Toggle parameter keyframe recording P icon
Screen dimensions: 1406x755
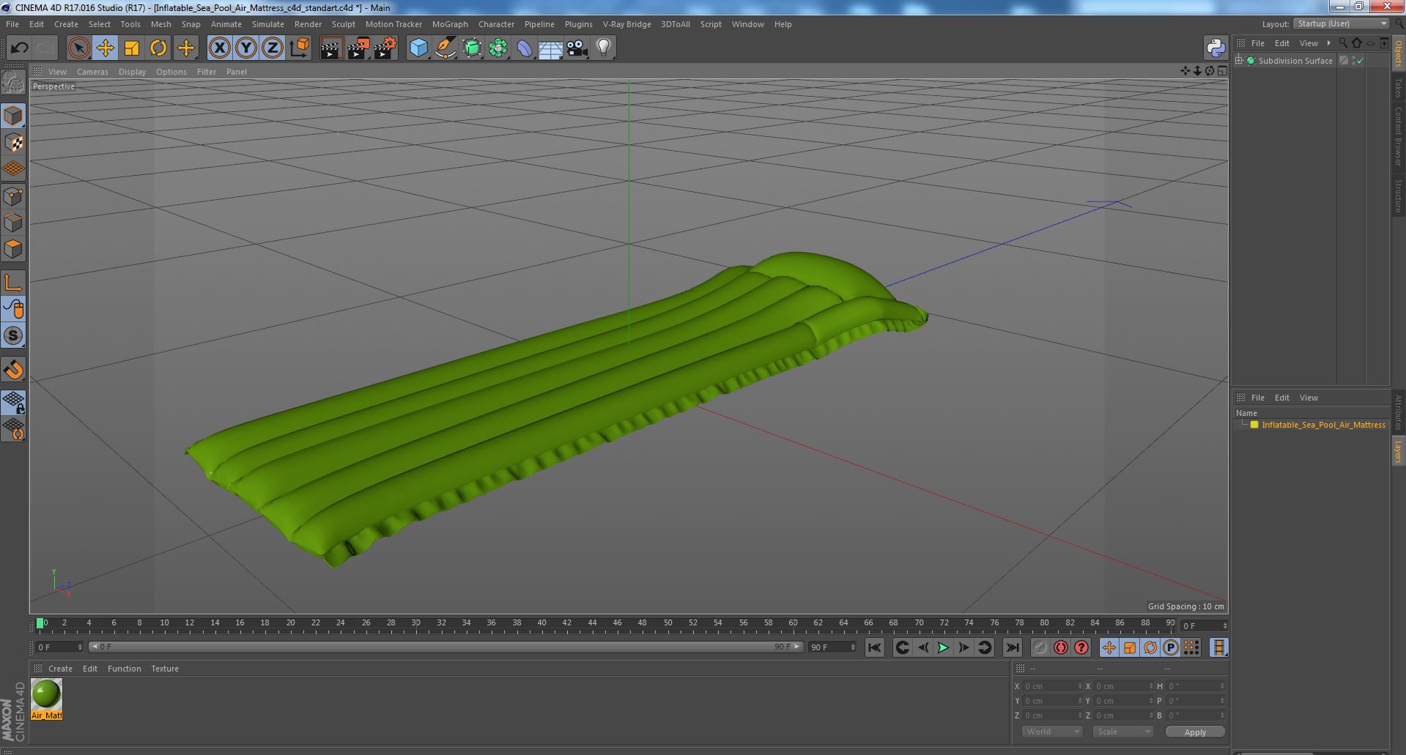(1171, 647)
